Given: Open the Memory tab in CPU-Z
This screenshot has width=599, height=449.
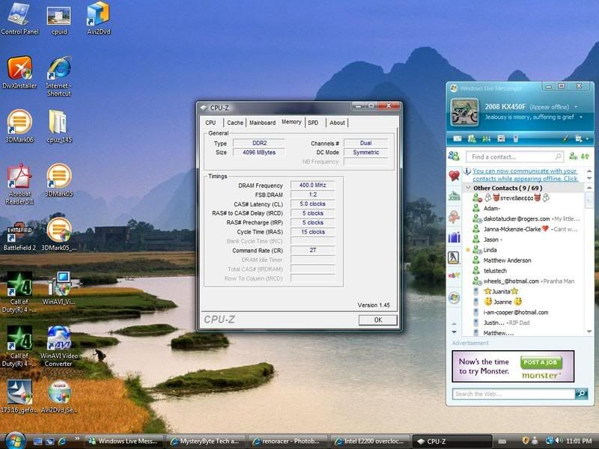Looking at the screenshot, I should (x=291, y=122).
